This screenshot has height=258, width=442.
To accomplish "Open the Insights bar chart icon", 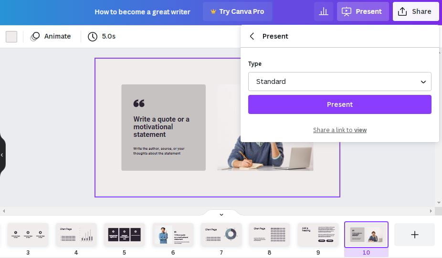I will [323, 11].
